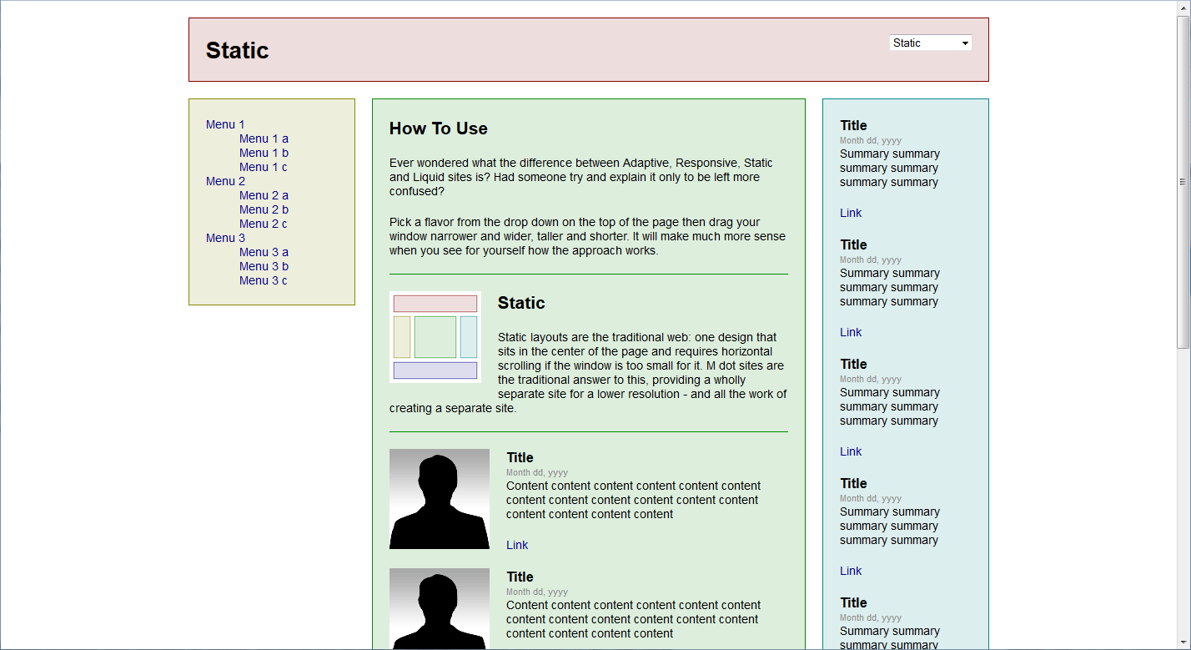Follow the Menu 2 c link
This screenshot has height=650, width=1191.
tap(263, 224)
